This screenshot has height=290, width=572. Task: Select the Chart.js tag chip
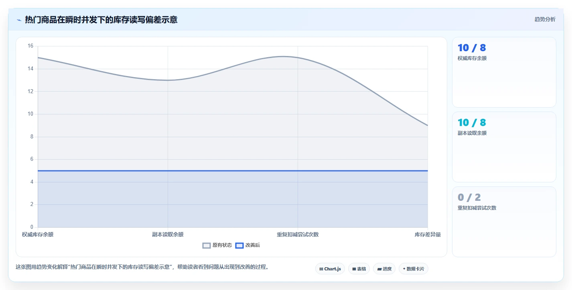pos(330,269)
